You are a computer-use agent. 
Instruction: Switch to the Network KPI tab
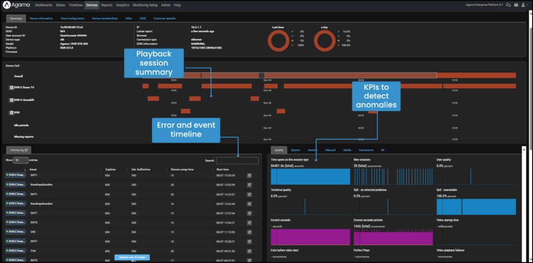pyautogui.click(x=330, y=150)
